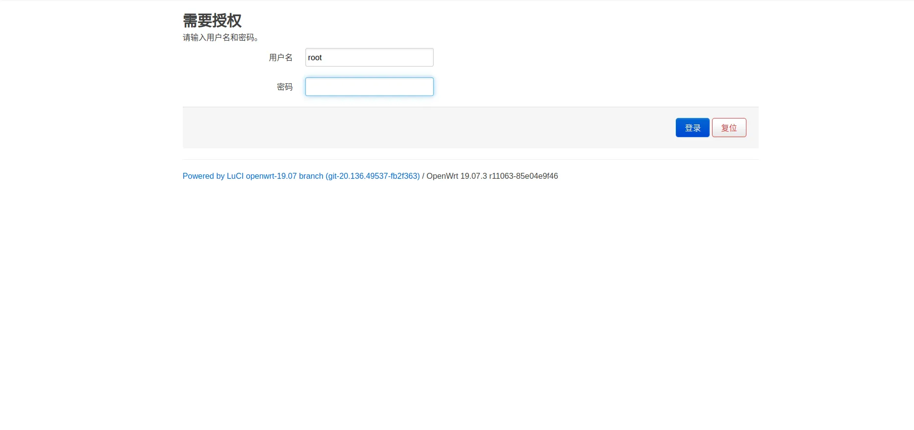Click the word LuCI in footer link
Image resolution: width=914 pixels, height=430 pixels.
pyautogui.click(x=235, y=176)
